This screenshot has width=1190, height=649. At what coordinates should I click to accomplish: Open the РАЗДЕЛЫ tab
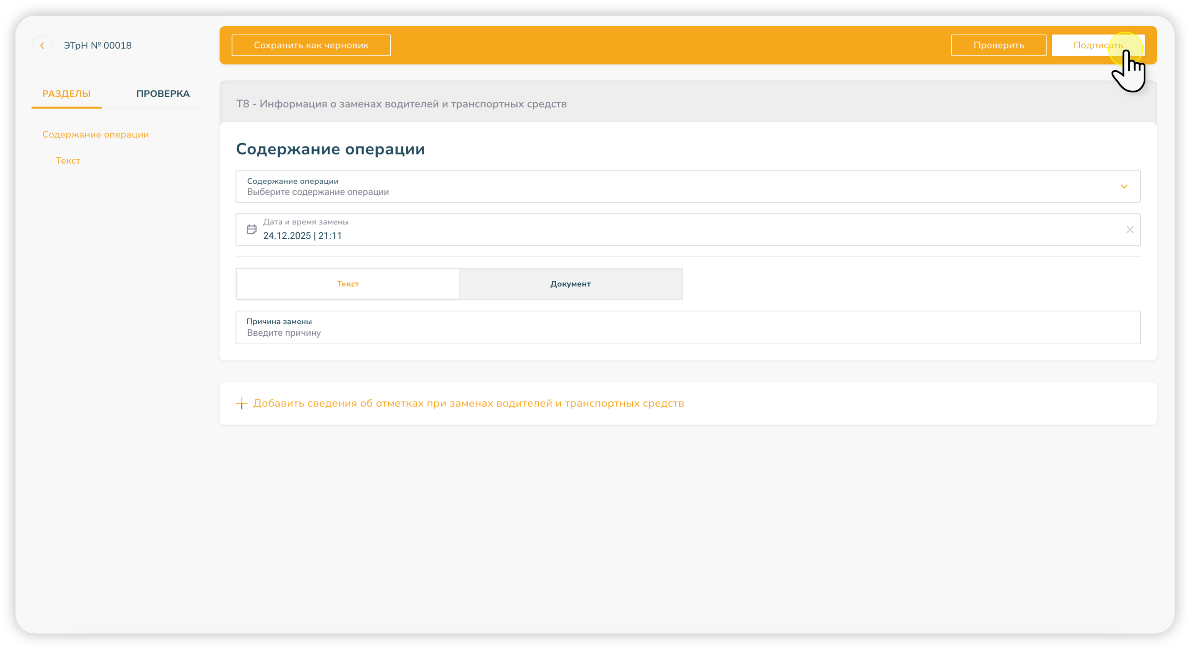(x=67, y=94)
